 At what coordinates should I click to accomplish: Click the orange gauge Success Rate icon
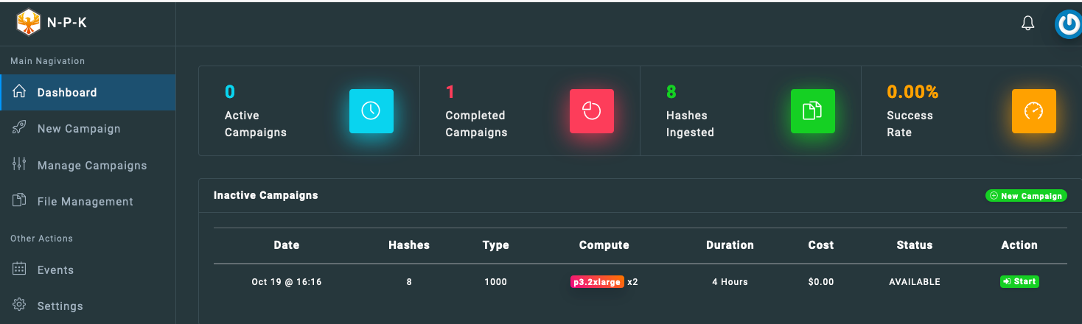[x=1033, y=111]
